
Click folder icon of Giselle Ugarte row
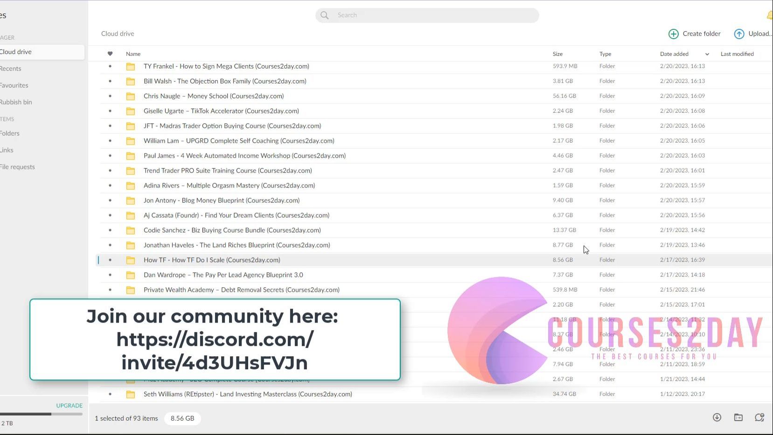[131, 111]
